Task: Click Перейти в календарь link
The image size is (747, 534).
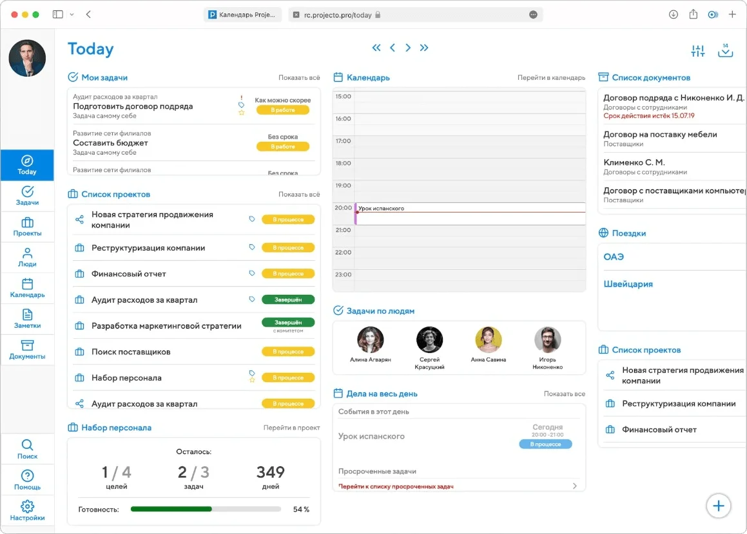Action: [551, 77]
